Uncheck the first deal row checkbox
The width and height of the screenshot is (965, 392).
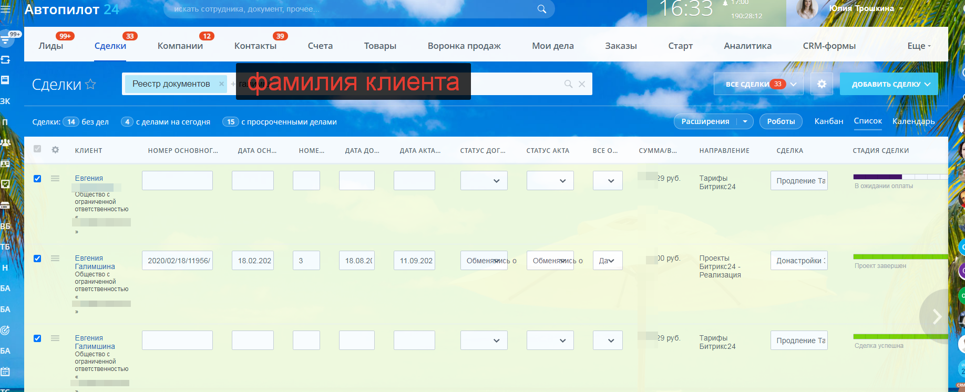(x=37, y=179)
